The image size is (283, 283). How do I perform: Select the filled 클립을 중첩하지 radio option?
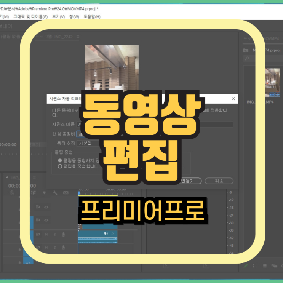[60, 160]
